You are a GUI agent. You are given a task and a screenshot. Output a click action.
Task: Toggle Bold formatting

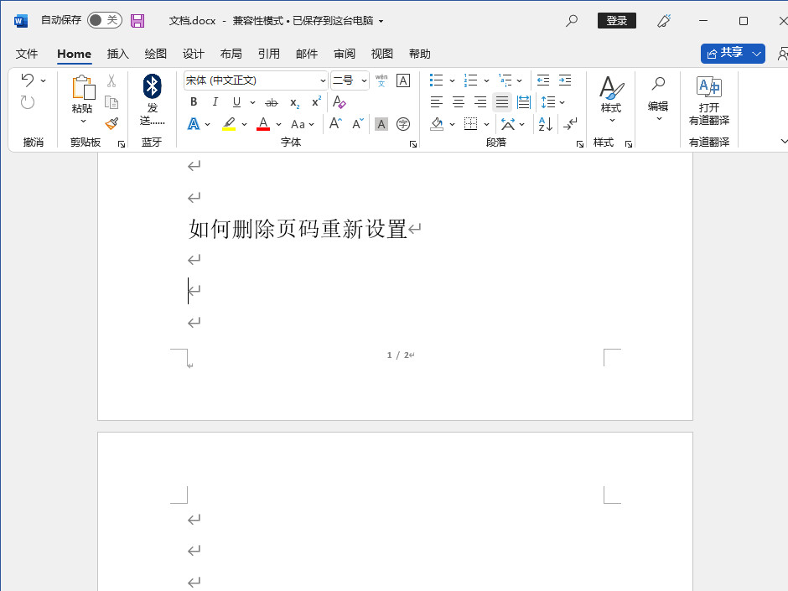pyautogui.click(x=194, y=102)
